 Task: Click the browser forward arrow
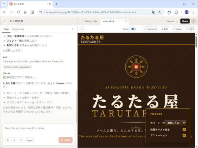11,12
